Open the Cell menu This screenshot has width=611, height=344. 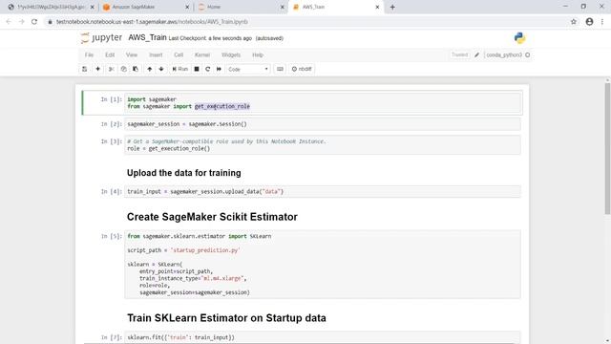pos(179,55)
